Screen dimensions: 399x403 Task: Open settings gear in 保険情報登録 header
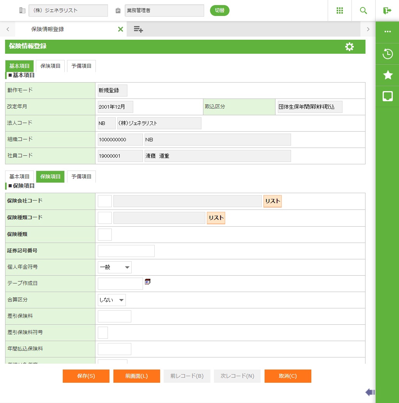349,47
